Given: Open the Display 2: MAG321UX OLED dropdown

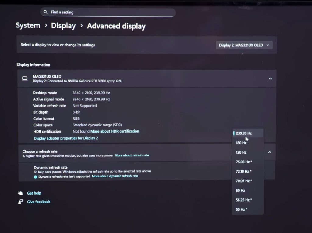Looking at the screenshot, I should click(x=244, y=45).
